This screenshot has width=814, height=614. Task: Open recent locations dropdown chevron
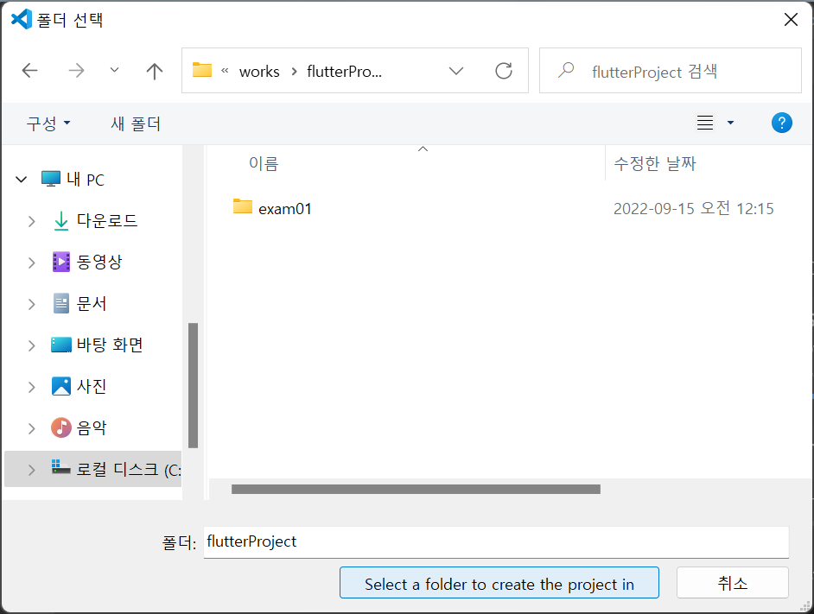114,70
